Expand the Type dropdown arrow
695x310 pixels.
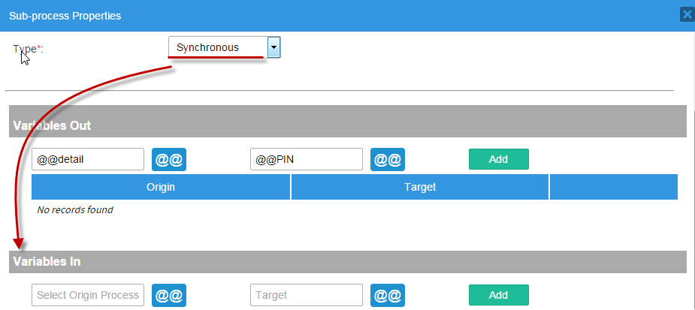(x=273, y=48)
